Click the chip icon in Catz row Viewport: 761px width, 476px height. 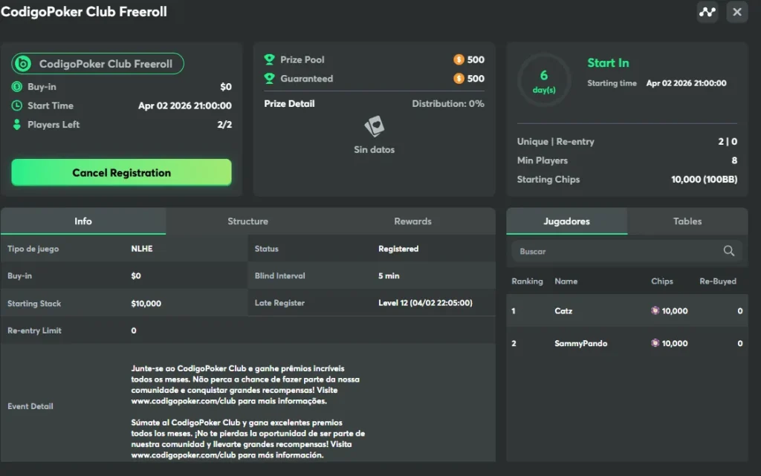[655, 310]
